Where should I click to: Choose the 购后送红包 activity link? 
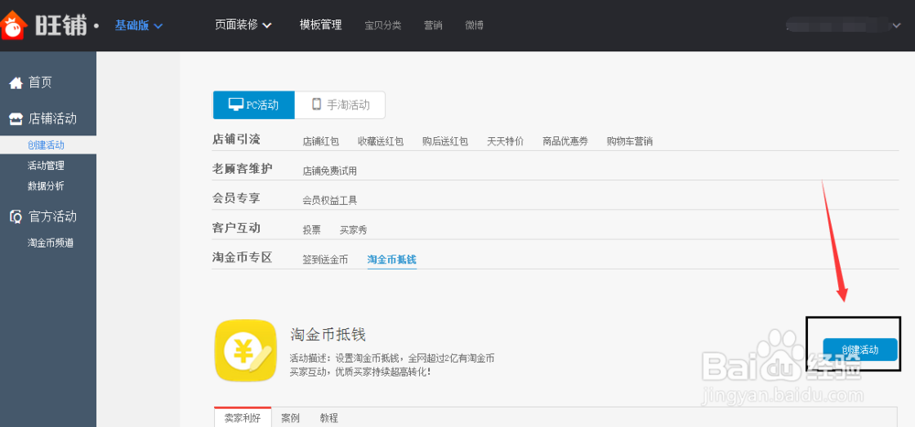(446, 141)
